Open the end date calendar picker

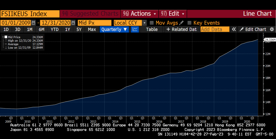point(73,23)
